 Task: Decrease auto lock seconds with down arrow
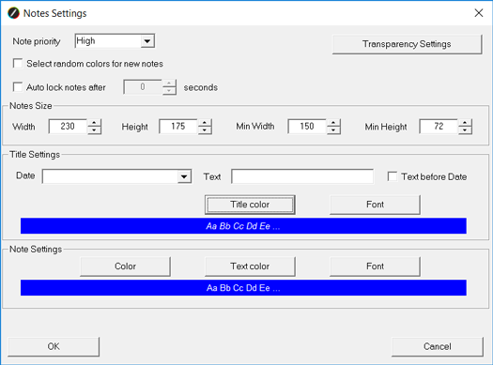click(x=169, y=90)
